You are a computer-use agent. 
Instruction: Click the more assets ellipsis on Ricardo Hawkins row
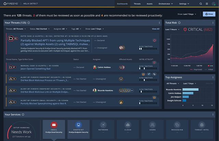coord(132,91)
